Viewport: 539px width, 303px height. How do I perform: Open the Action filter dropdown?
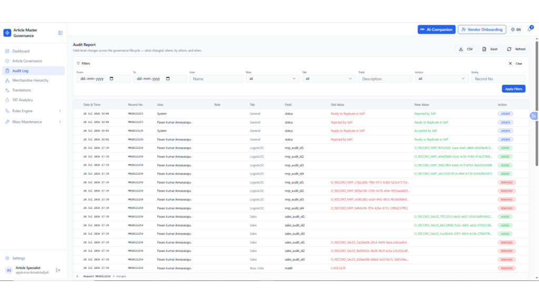coord(442,79)
